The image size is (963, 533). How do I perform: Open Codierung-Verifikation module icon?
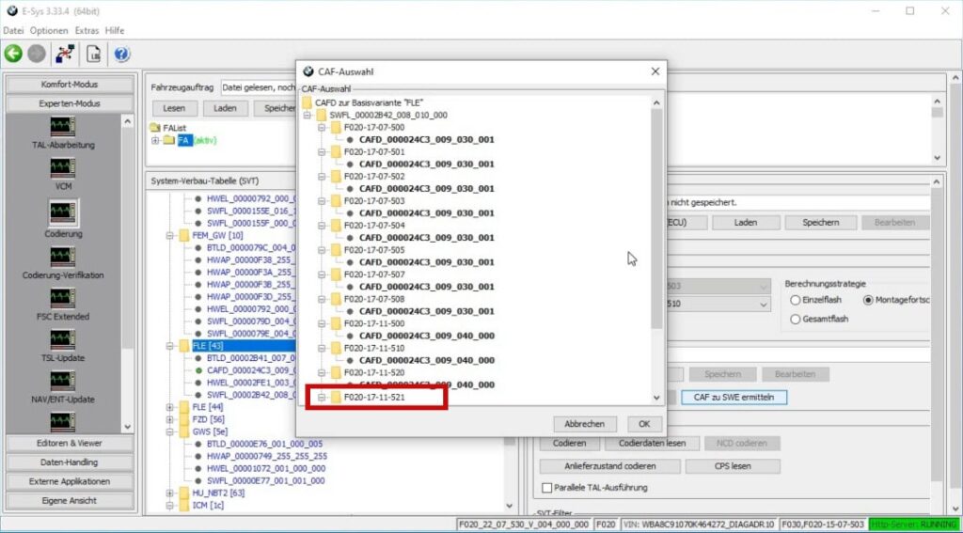point(62,257)
